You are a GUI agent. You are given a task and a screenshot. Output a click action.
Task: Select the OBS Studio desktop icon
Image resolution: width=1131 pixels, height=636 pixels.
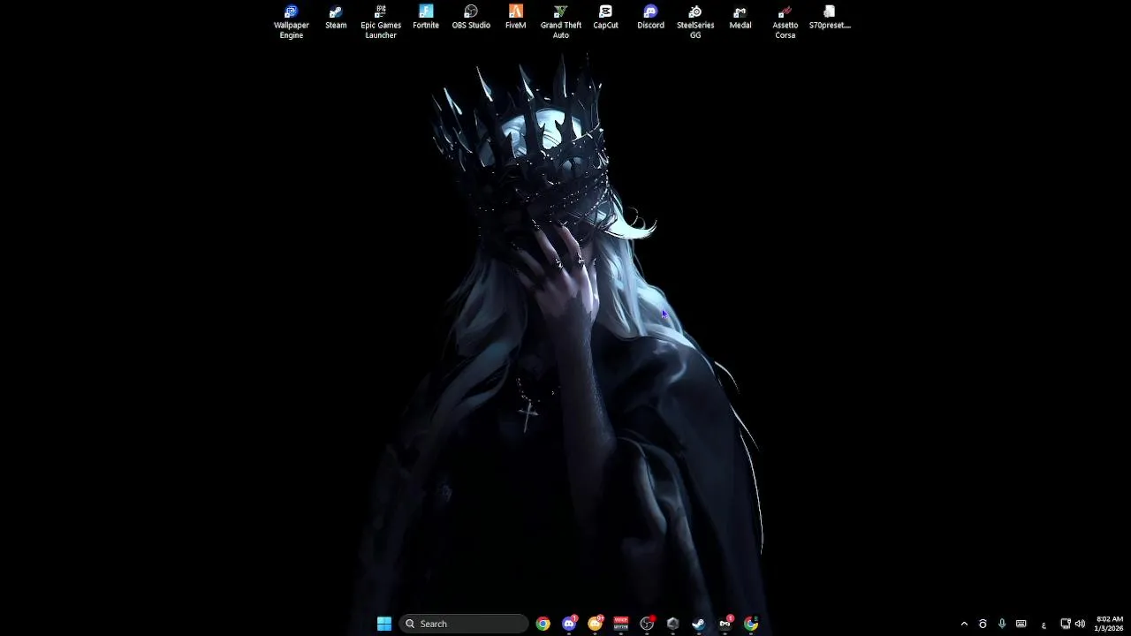[471, 18]
